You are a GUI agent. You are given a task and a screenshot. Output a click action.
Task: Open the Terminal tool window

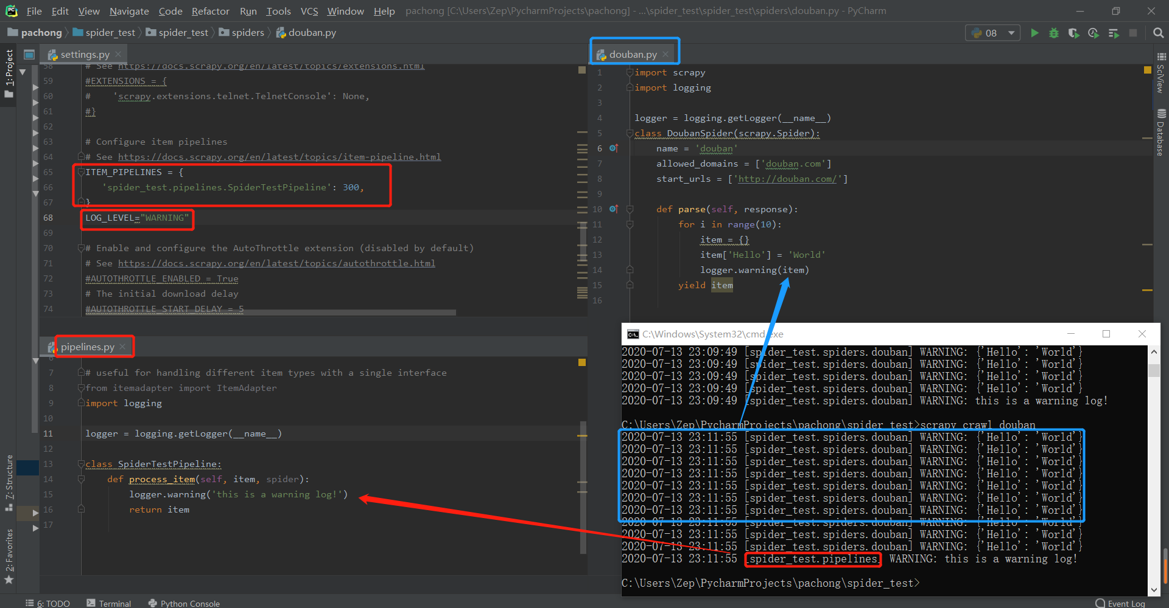109,603
